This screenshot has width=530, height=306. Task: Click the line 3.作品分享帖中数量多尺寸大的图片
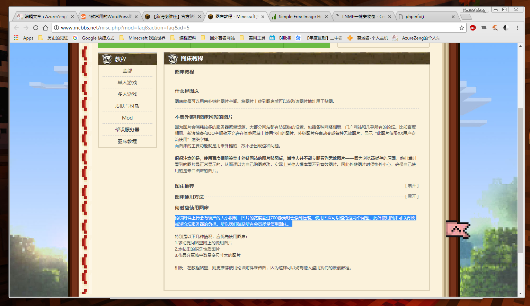pos(207,255)
